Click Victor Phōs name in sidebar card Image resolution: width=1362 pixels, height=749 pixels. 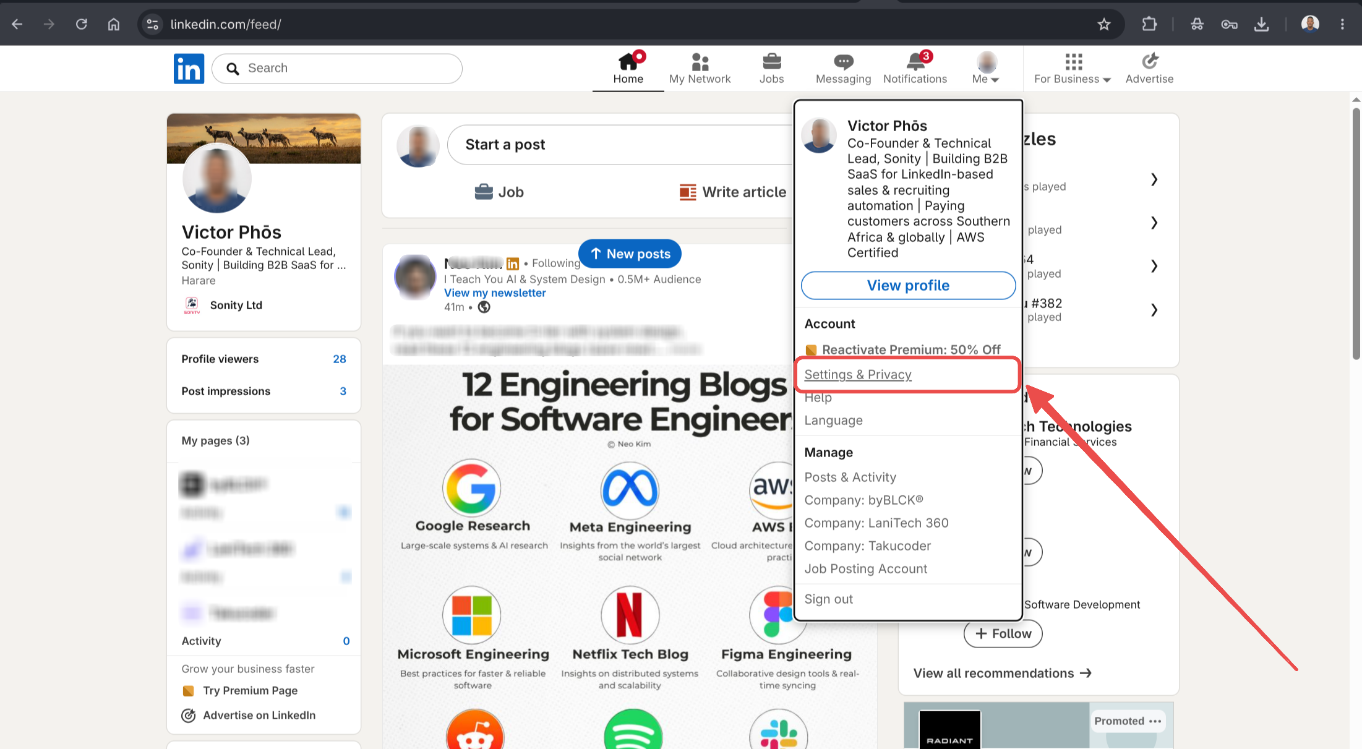[x=231, y=233]
